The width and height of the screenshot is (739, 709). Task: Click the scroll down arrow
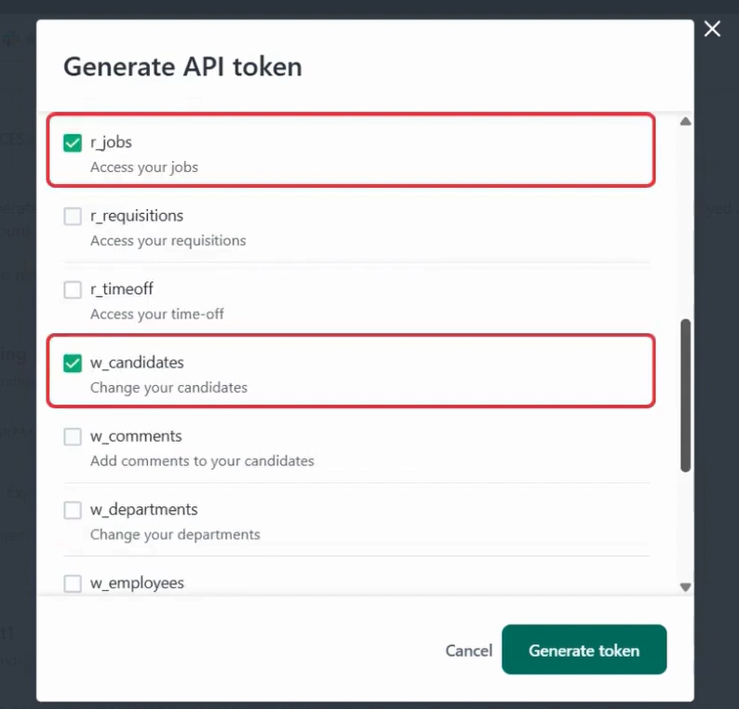coord(686,587)
